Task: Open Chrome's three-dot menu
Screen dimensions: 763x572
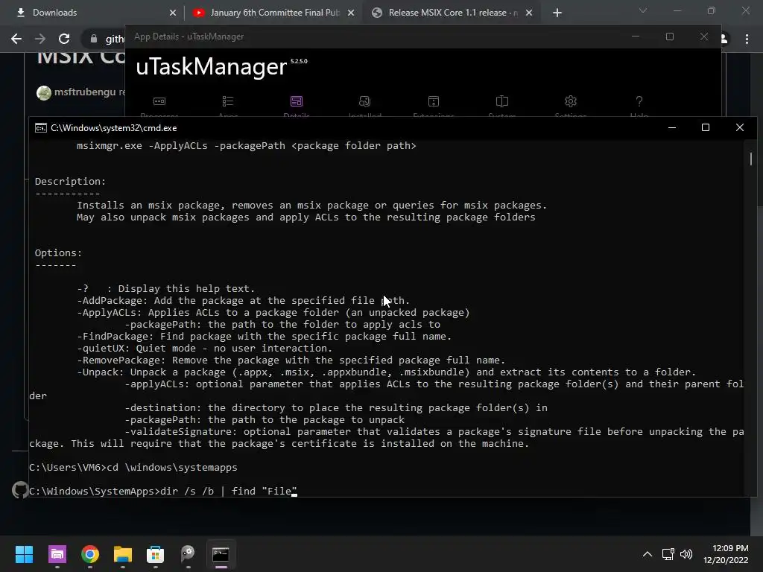Action: pyautogui.click(x=747, y=39)
